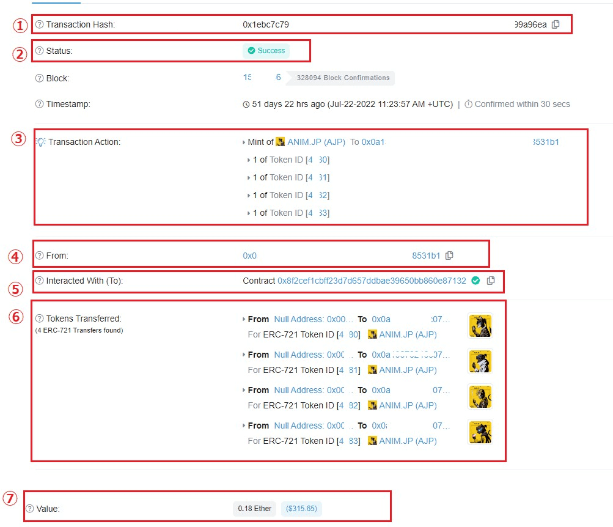Click the $315.65 value badge
The width and height of the screenshot is (613, 527).
pyautogui.click(x=301, y=508)
